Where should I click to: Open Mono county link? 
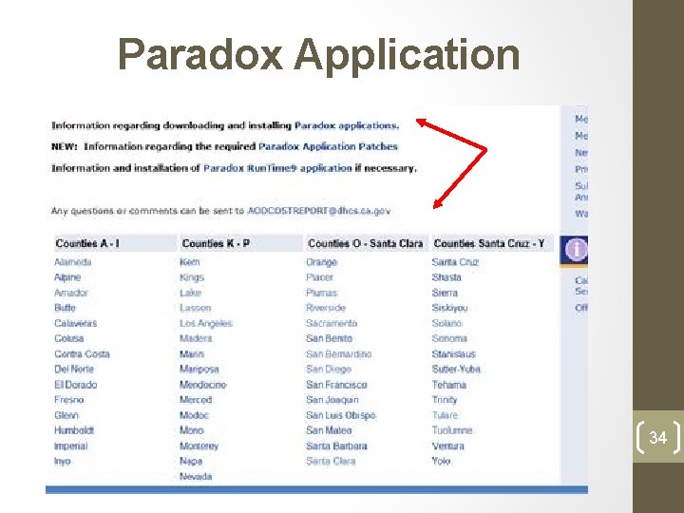click(192, 430)
